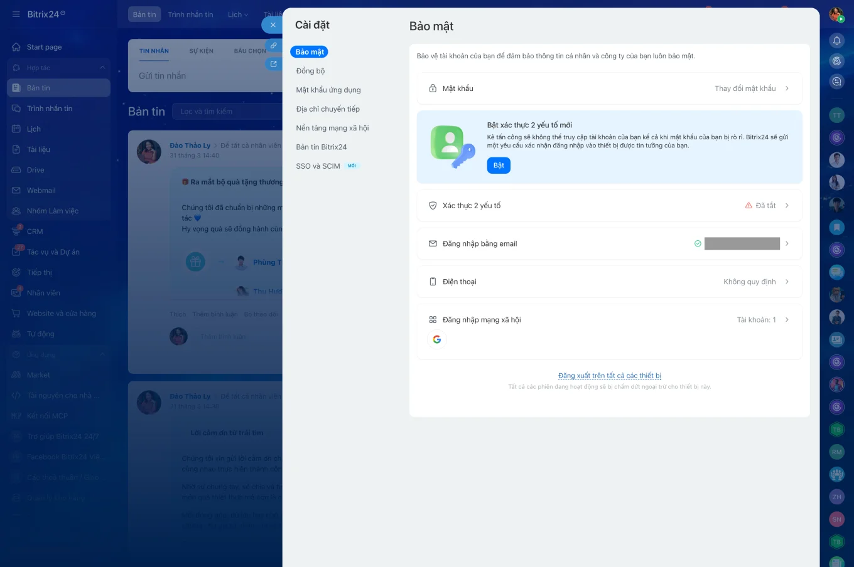Open Đào Thảo Ly's profile from the first post

[190, 146]
